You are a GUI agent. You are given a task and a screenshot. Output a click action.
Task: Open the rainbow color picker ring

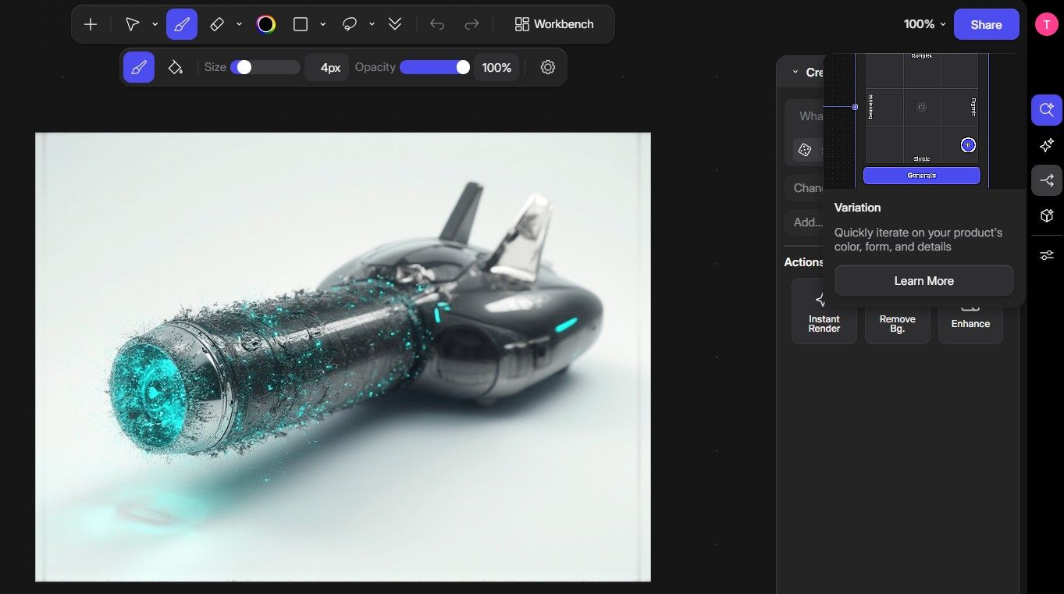click(x=266, y=24)
